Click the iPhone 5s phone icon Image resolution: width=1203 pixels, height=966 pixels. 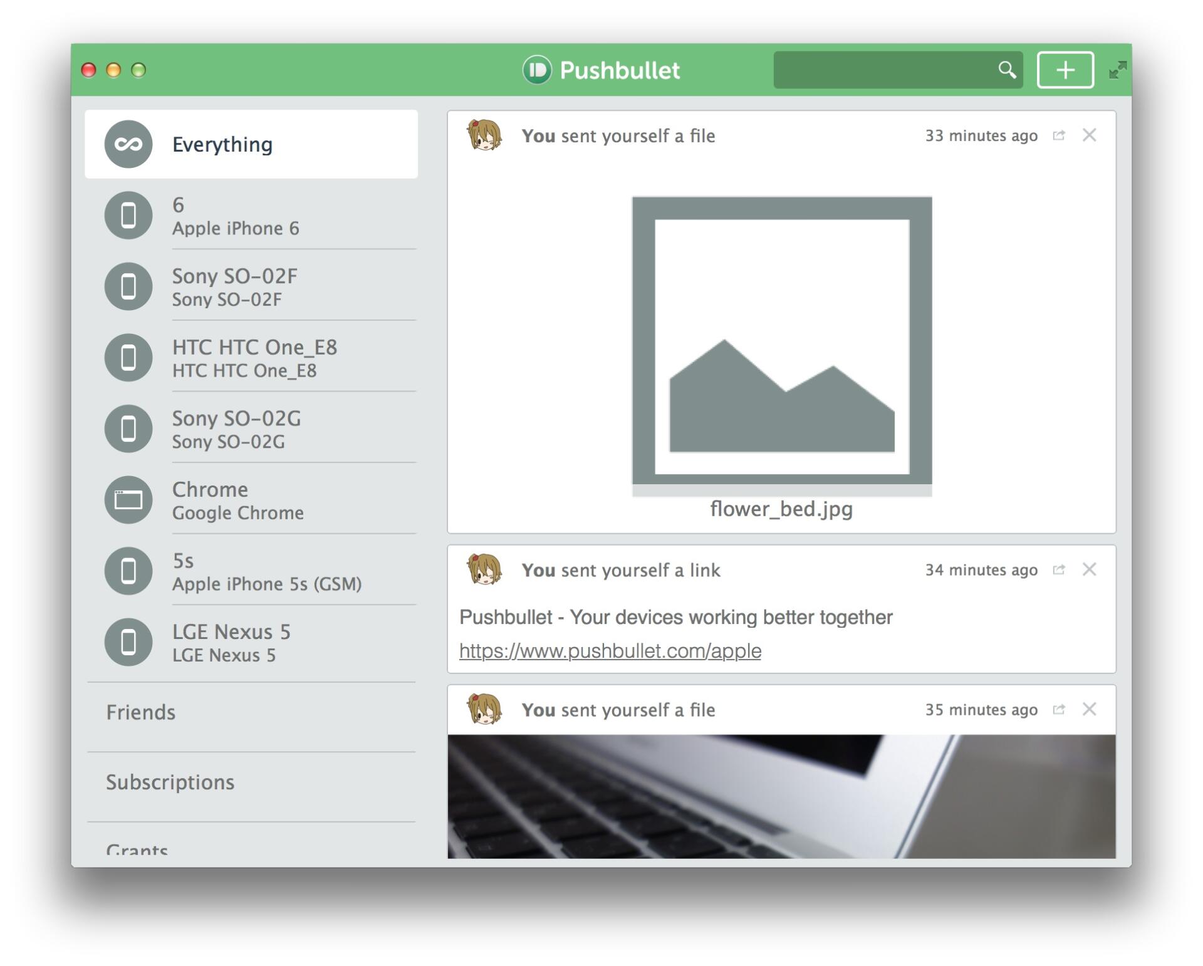128,571
